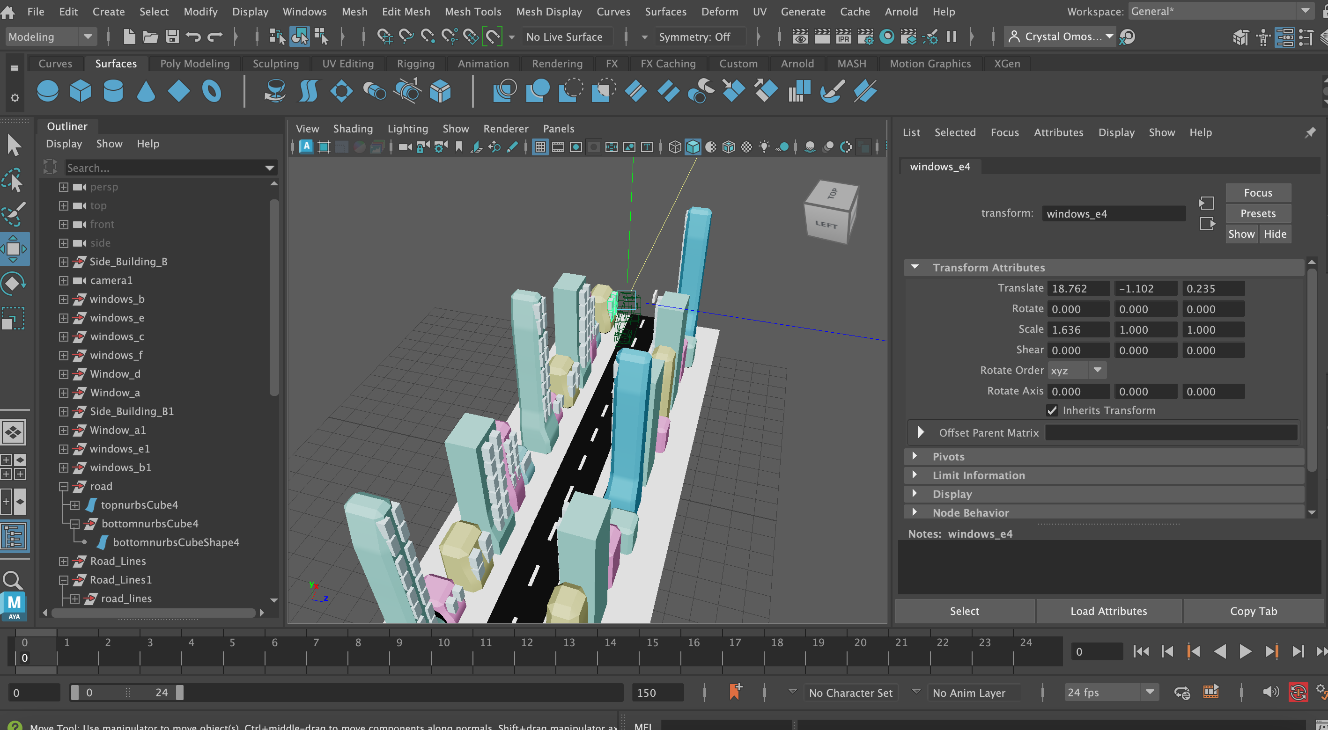Viewport: 1328px width, 730px height.
Task: Toggle textured display in viewport
Action: 746,147
